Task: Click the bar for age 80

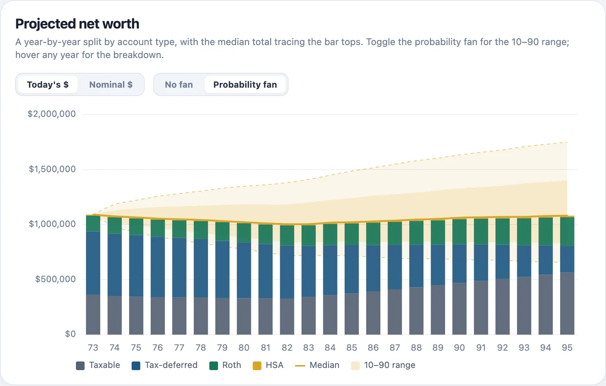Action: tap(244, 279)
